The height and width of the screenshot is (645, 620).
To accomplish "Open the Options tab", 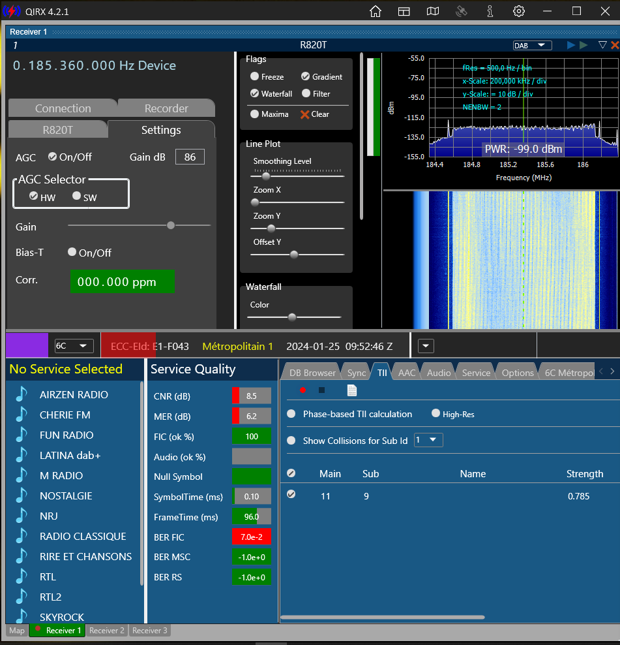I will click(517, 373).
